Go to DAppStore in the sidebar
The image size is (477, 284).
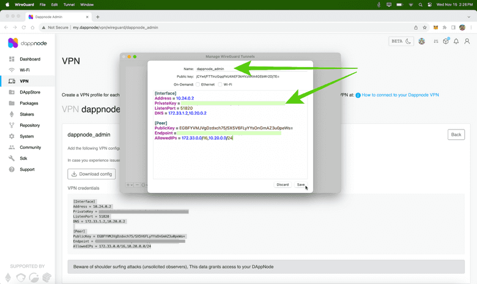pos(29,92)
